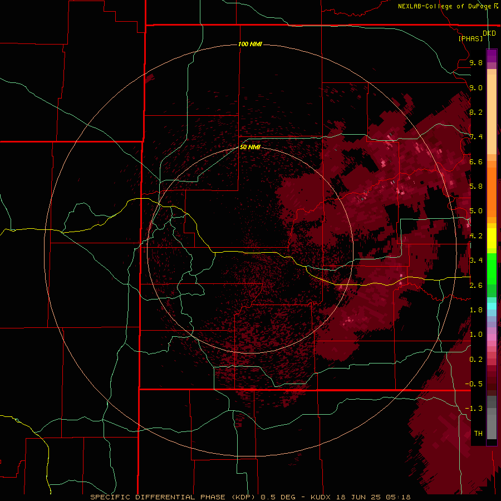Click the 2.6 legend value
The width and height of the screenshot is (501, 501).
point(476,285)
